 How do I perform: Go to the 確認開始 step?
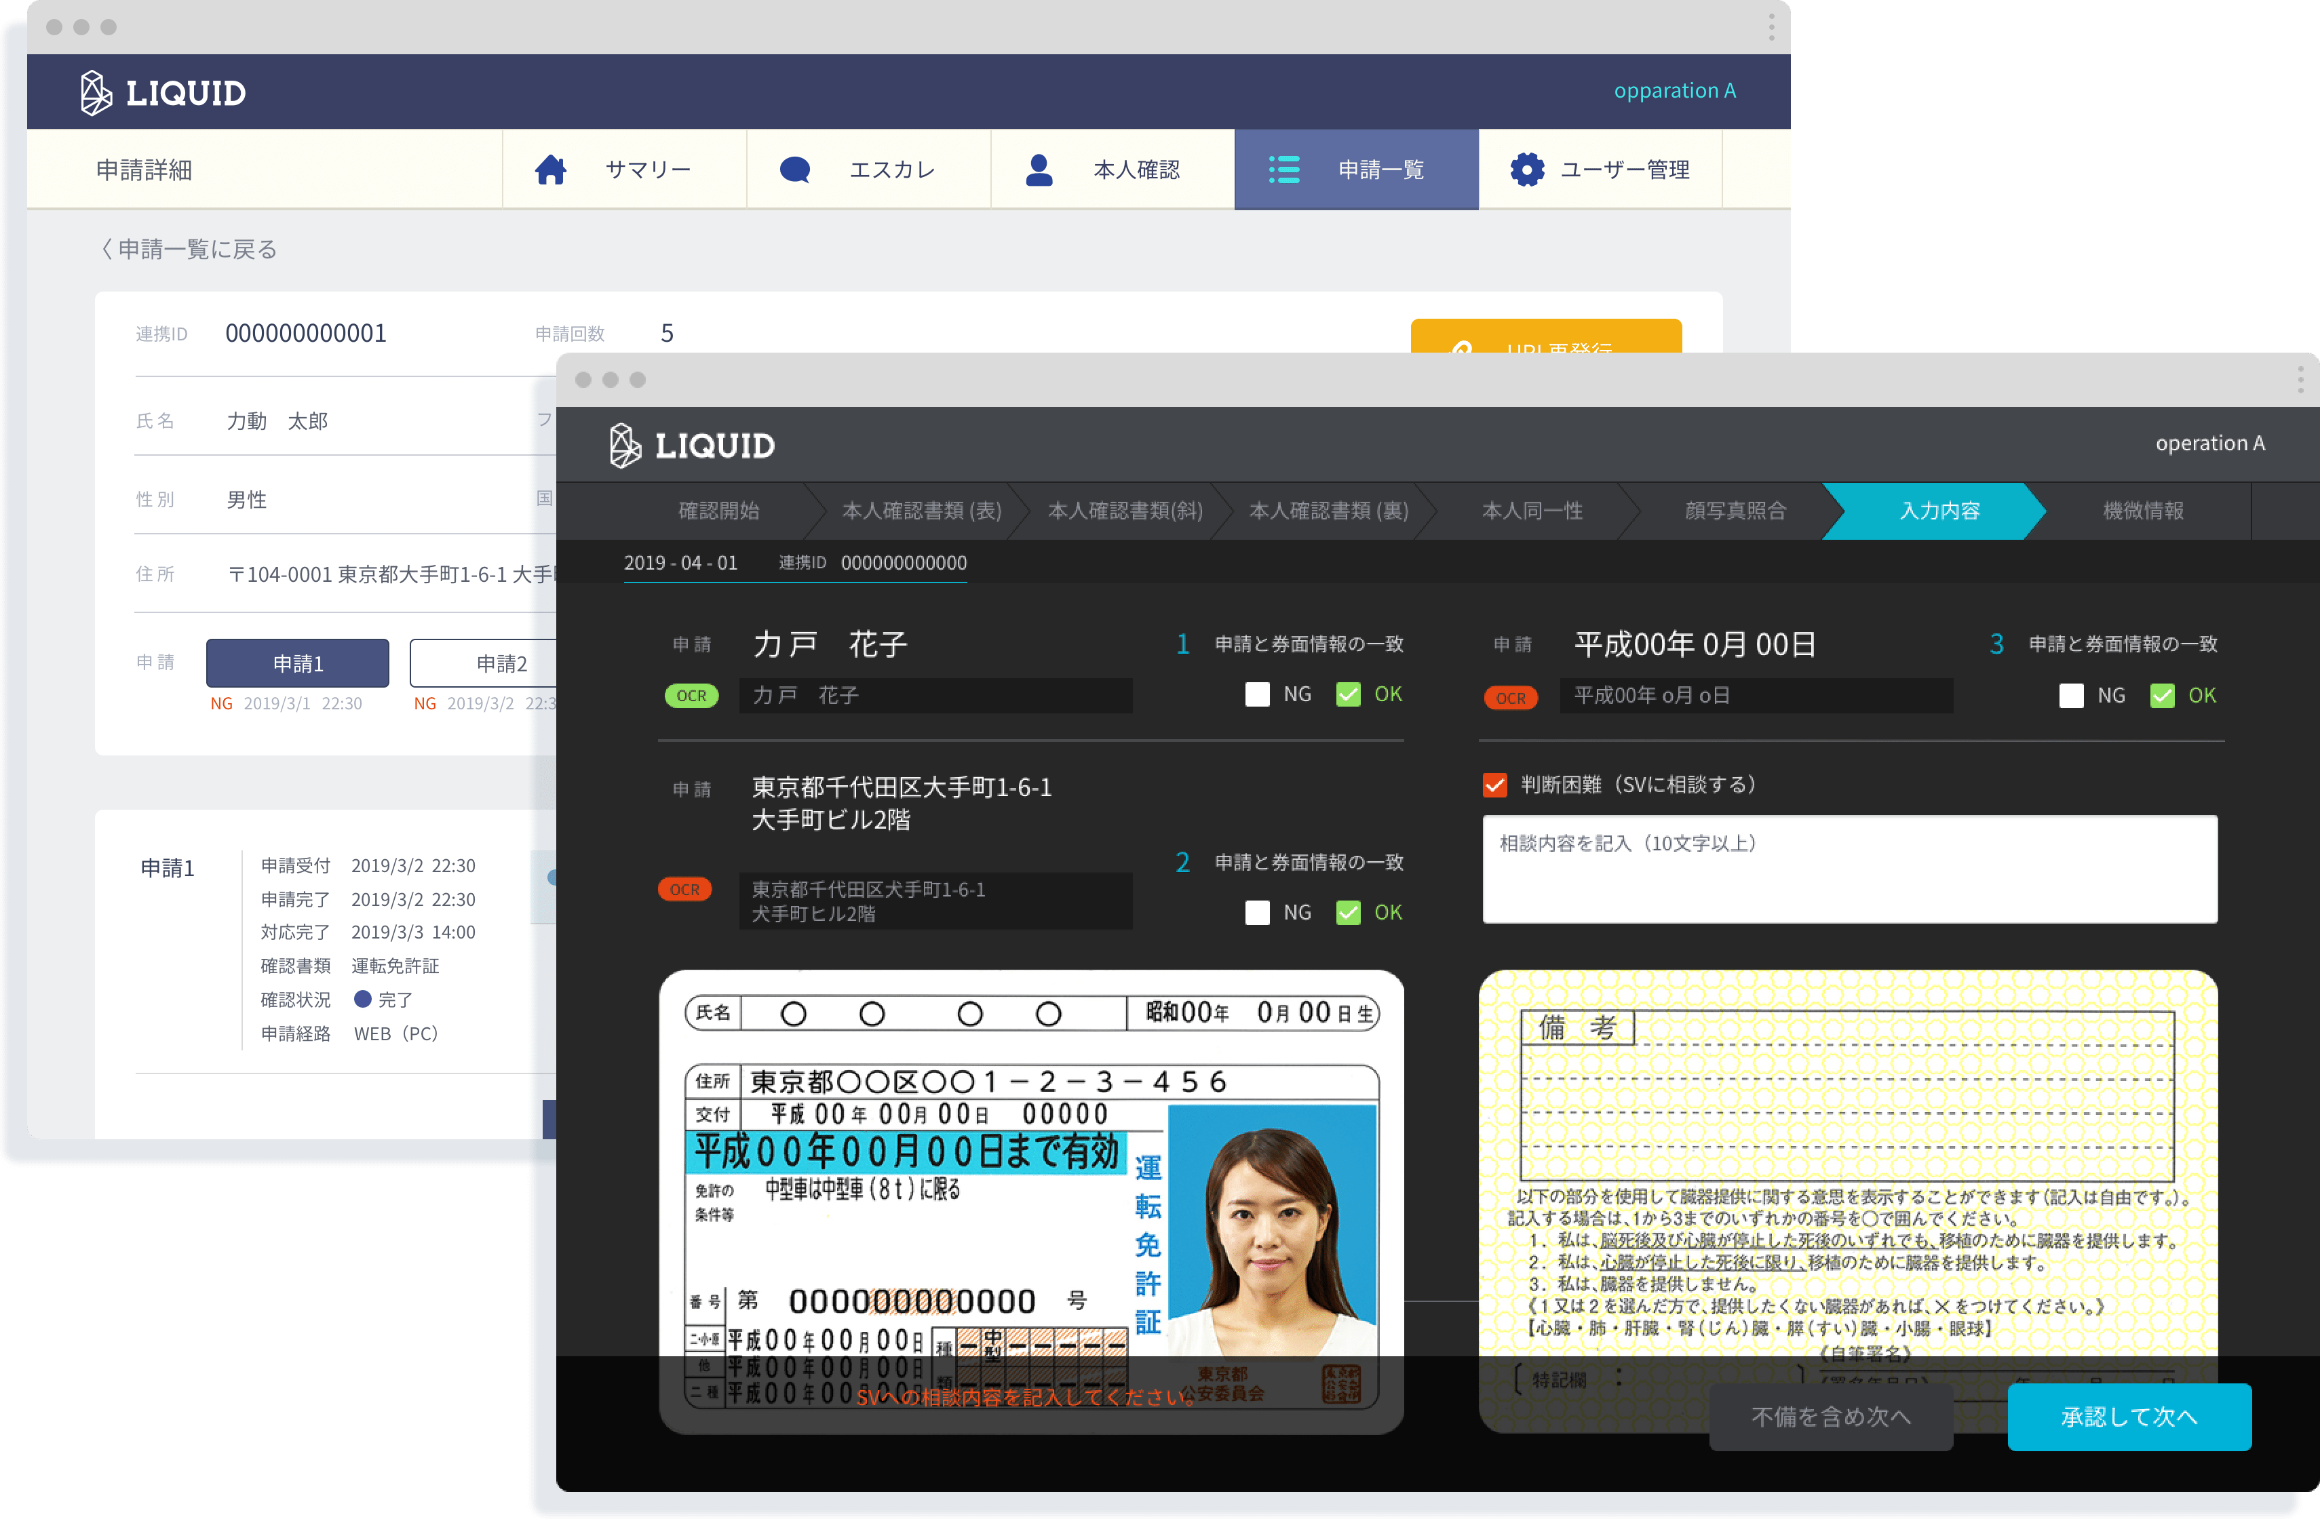click(x=718, y=511)
